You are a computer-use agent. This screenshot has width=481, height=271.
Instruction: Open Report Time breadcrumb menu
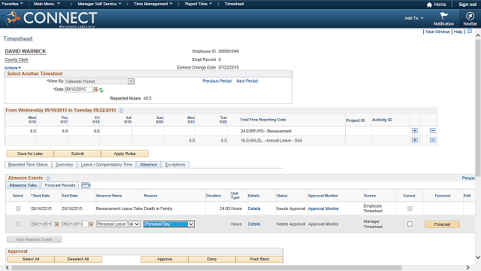pyautogui.click(x=198, y=4)
